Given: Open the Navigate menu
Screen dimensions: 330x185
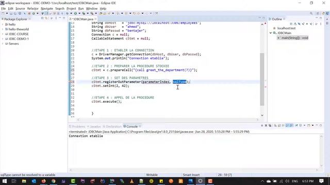Looking at the screenshot, I should (47, 9).
